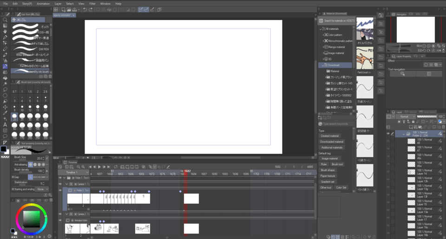
Task: Go to the first frame in Timeline
Action: [90, 167]
